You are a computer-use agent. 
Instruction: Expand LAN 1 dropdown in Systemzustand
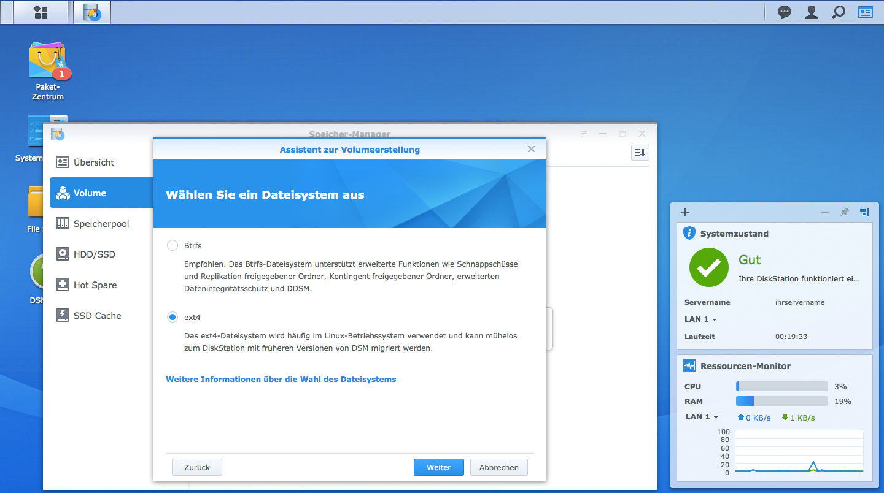tap(700, 319)
